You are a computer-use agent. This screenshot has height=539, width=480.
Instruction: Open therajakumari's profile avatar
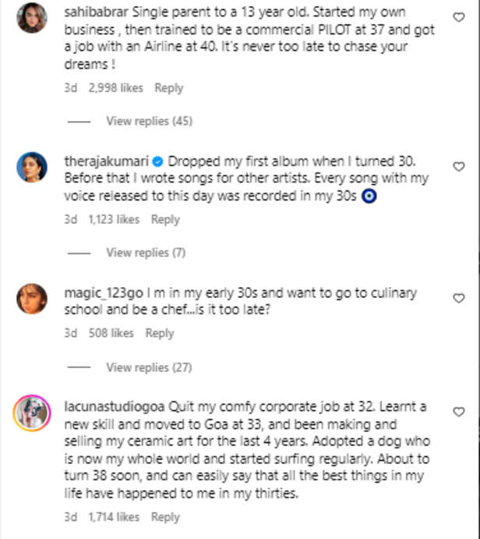point(32,166)
